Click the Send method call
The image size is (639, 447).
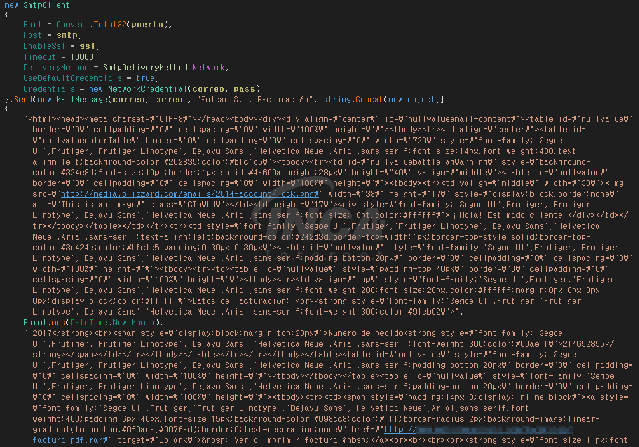coord(25,100)
